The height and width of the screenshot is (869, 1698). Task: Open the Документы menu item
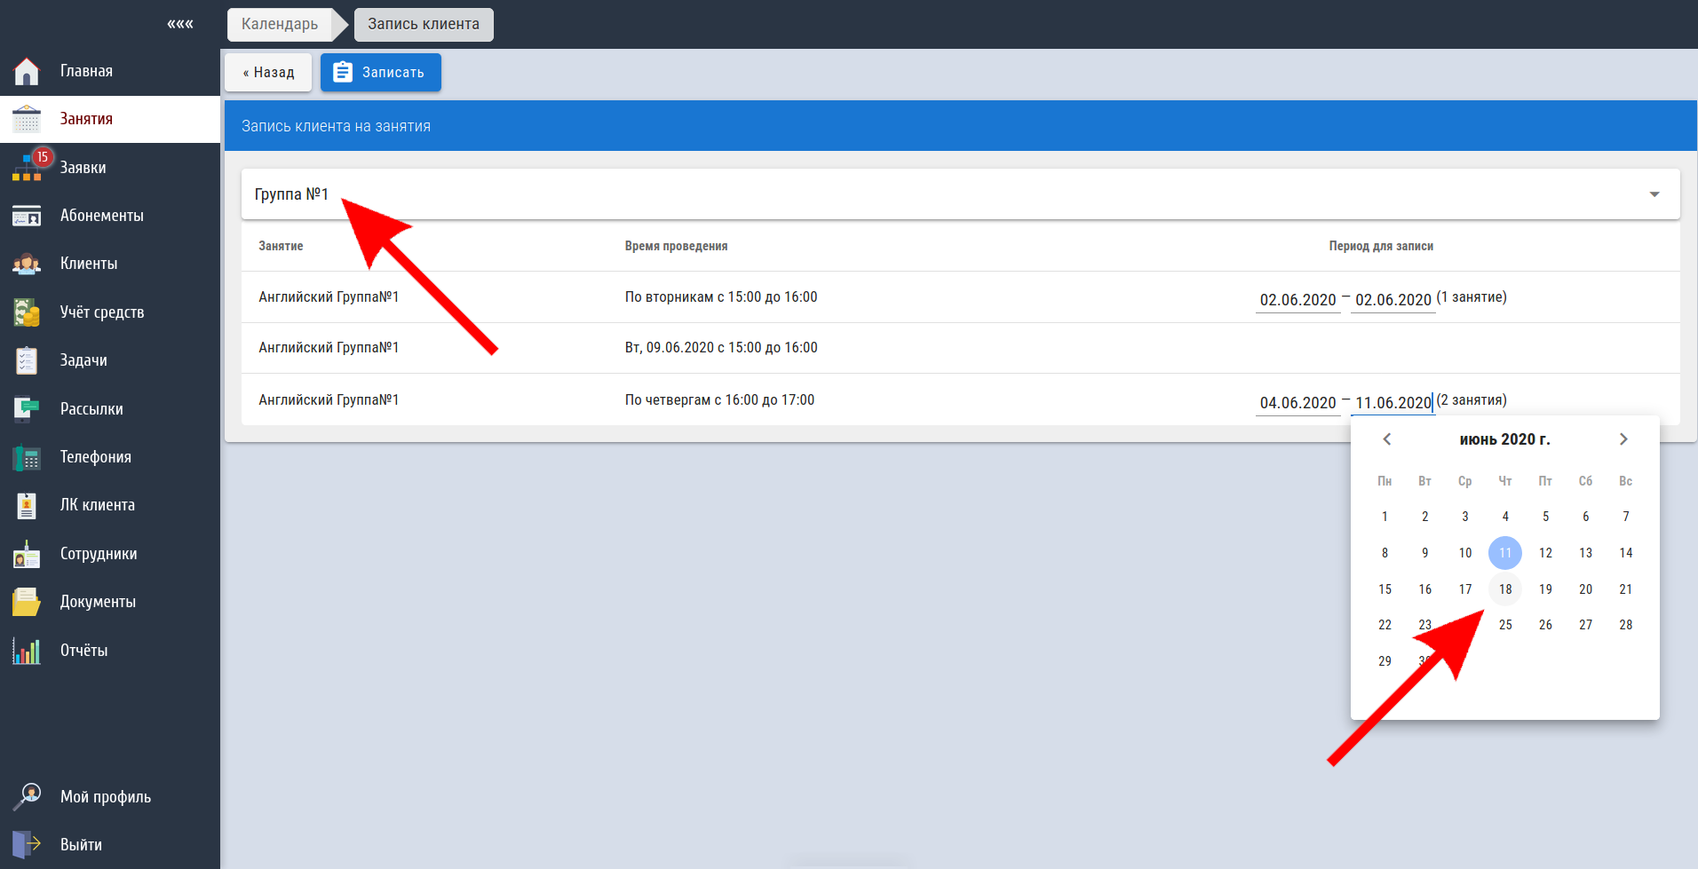click(110, 602)
